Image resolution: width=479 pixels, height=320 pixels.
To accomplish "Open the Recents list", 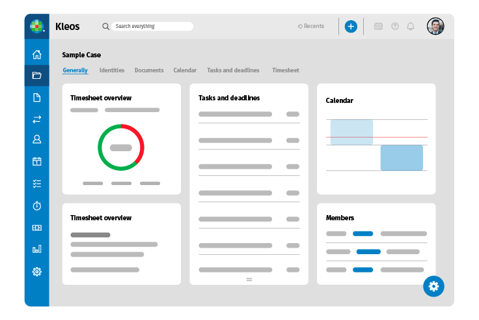I will (311, 27).
